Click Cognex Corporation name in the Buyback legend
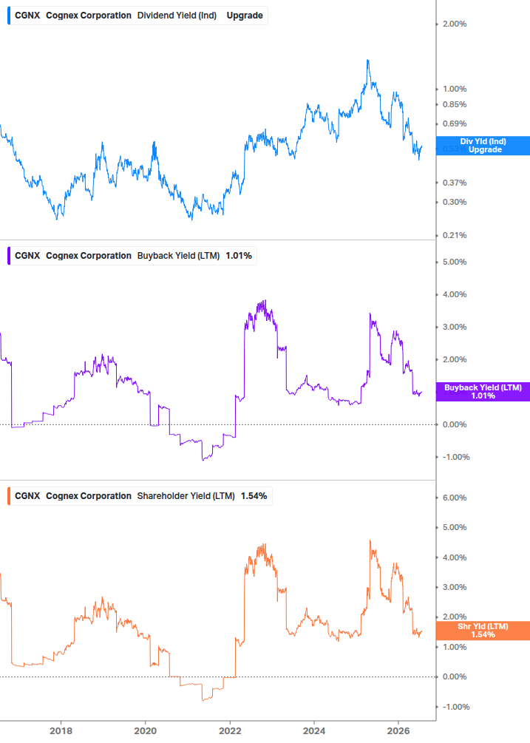Screen dimensions: 530x743 89,255
